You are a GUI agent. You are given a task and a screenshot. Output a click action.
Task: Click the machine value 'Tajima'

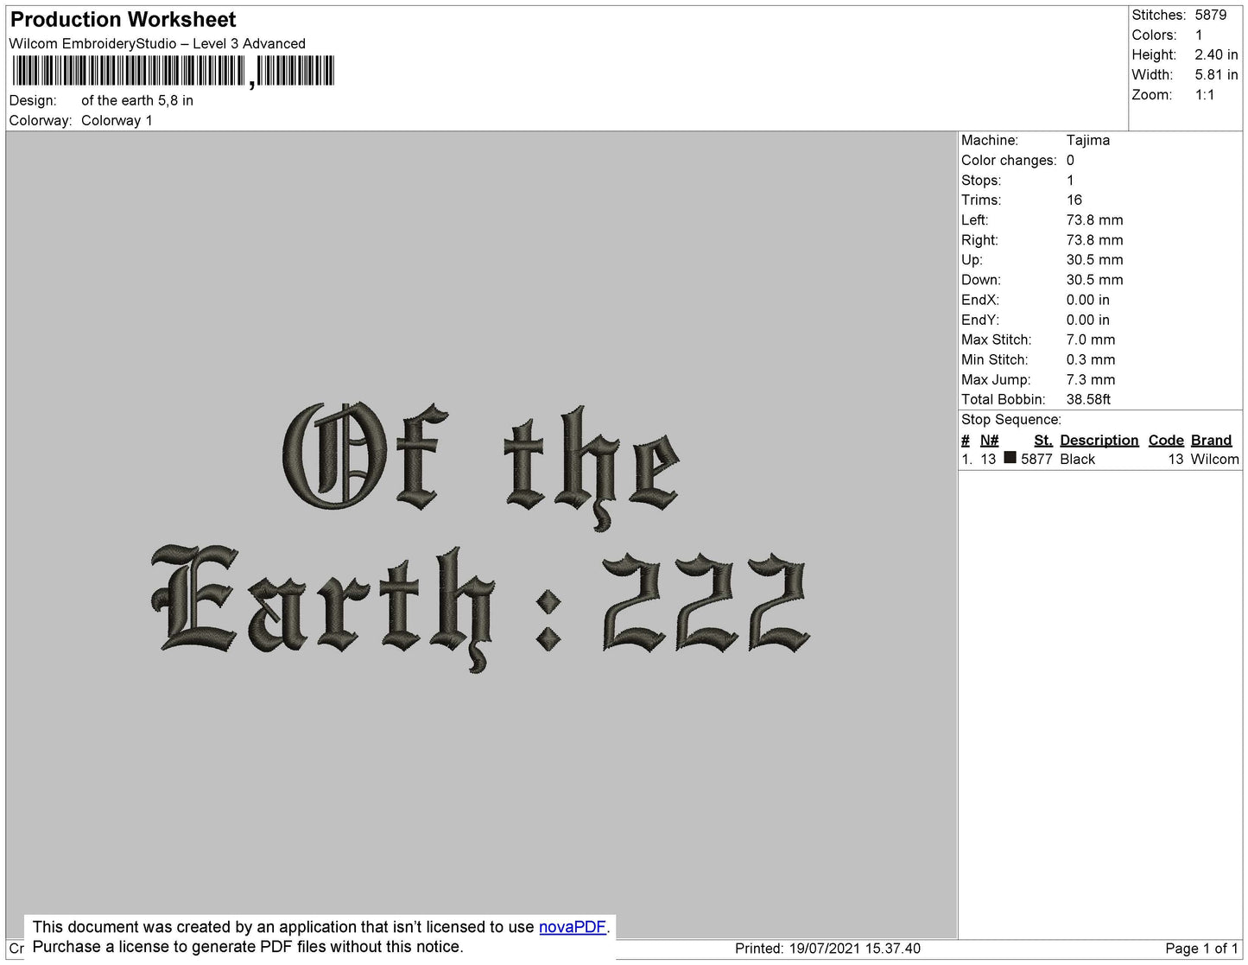tap(1087, 140)
